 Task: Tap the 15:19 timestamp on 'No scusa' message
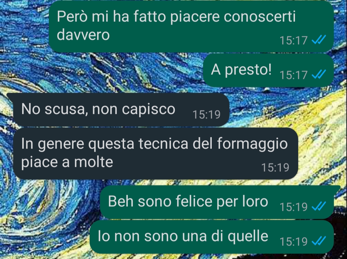click(207, 115)
